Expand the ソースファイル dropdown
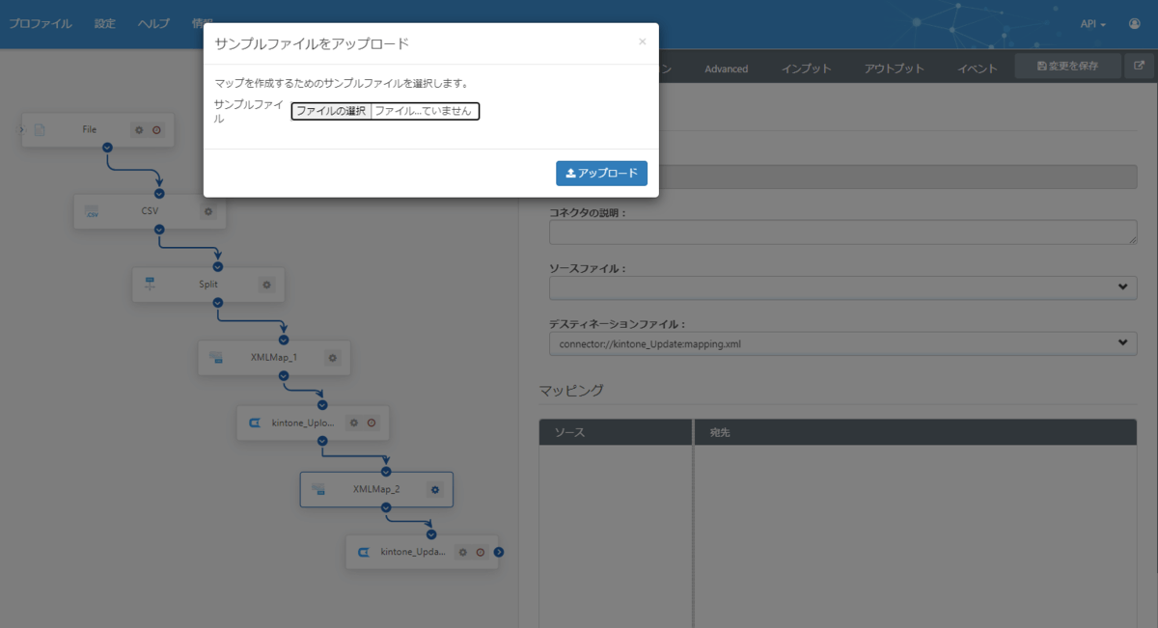Screen dimensions: 1158x628 [842, 287]
